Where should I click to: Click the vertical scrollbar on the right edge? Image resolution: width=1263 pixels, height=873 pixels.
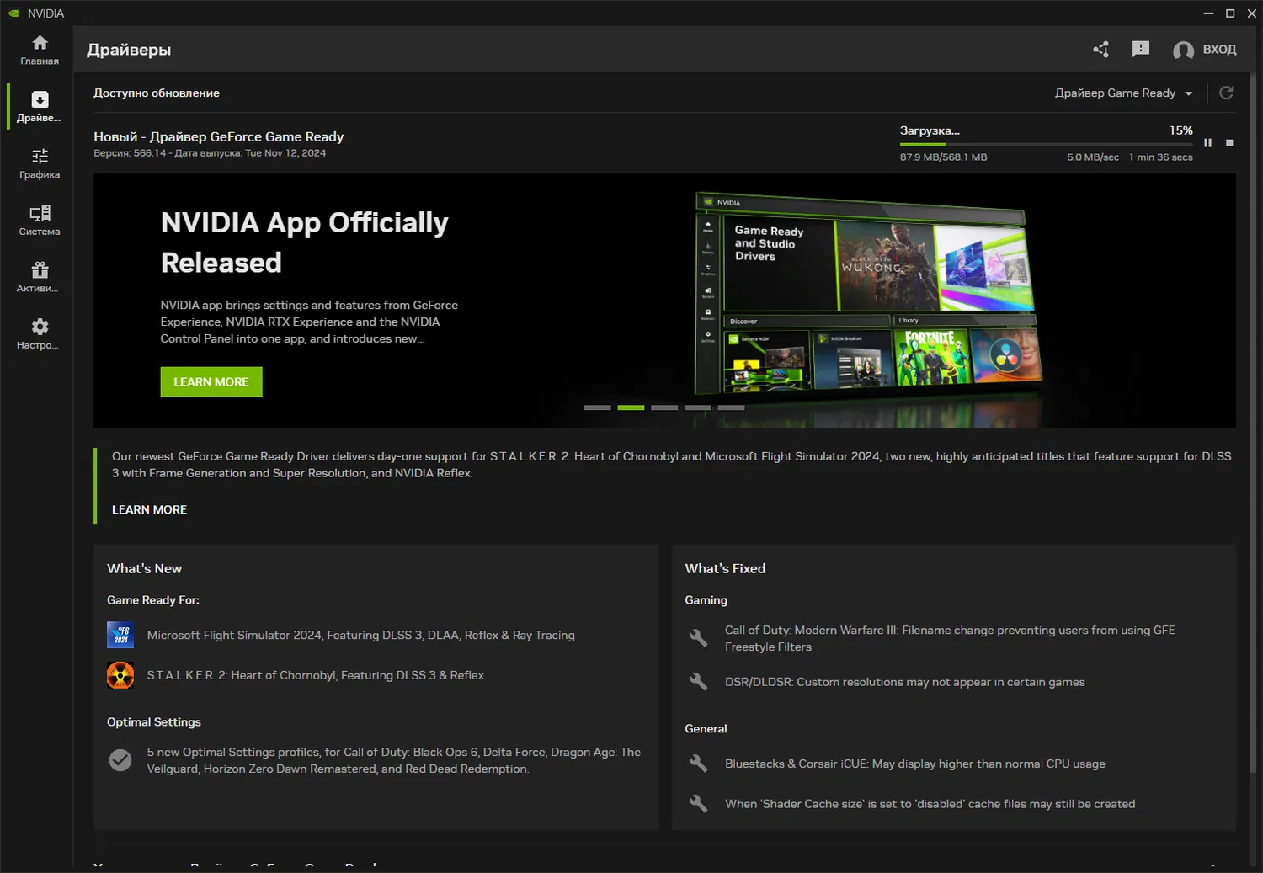click(1254, 421)
